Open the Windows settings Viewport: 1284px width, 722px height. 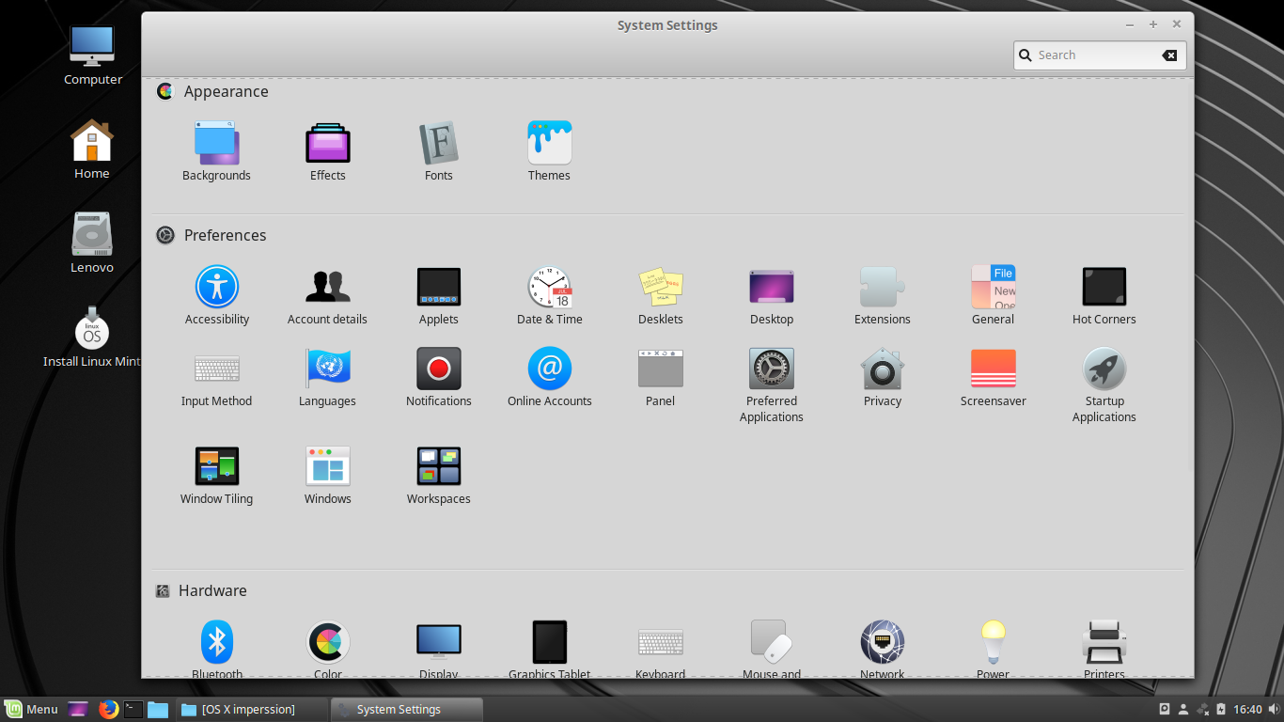(x=328, y=475)
